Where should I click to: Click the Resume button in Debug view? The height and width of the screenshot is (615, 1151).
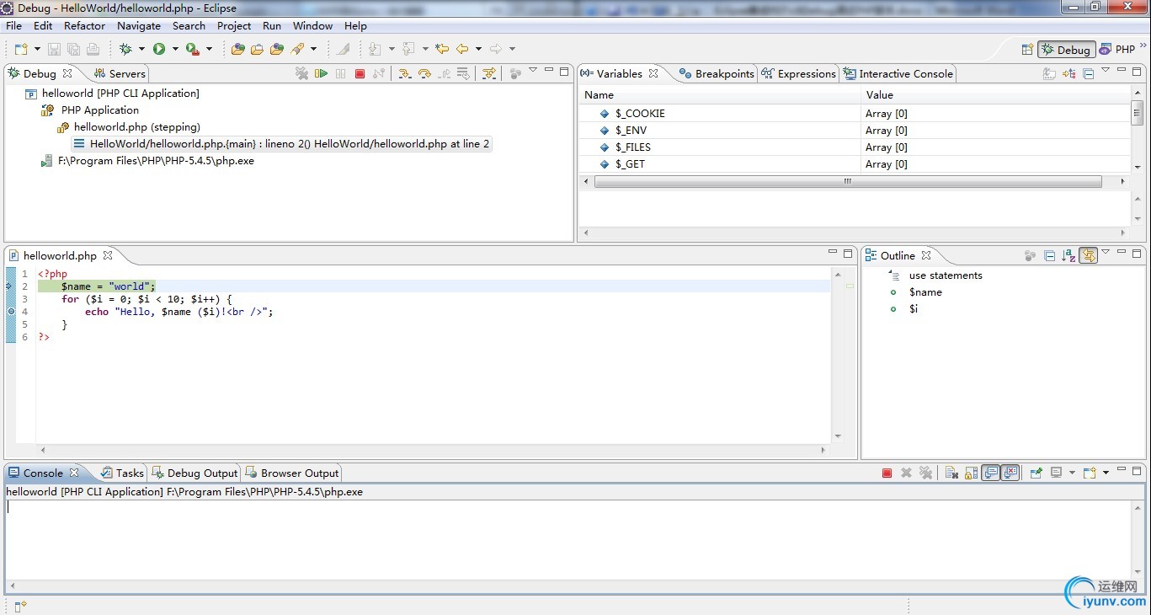click(x=321, y=73)
